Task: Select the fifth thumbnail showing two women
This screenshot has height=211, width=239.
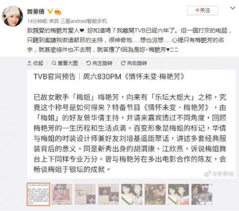Action: coord(132,194)
